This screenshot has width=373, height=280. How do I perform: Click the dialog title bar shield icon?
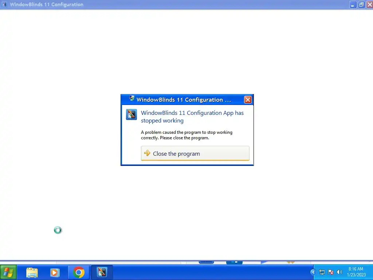tap(132, 98)
